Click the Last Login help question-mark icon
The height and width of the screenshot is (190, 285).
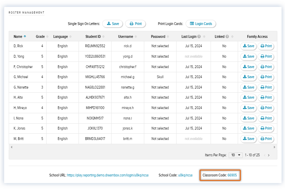point(199,36)
